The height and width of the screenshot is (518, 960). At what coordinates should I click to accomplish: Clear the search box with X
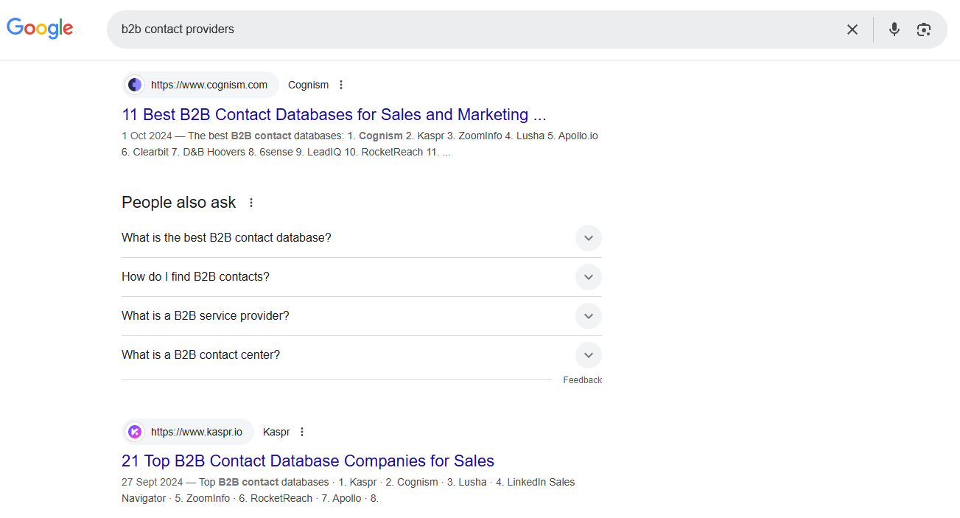click(x=852, y=29)
